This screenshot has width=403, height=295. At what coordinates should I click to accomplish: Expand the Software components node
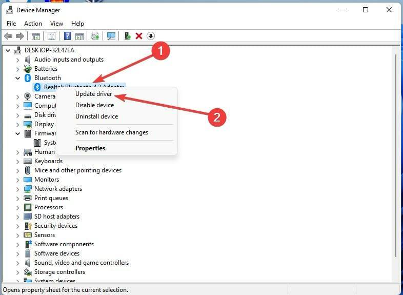point(18,245)
